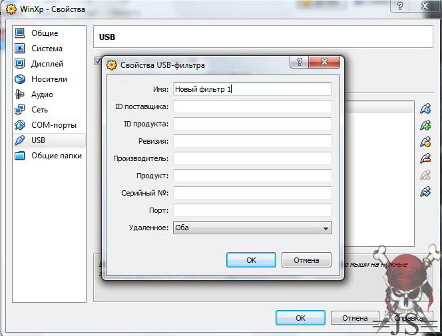Image resolution: width=442 pixels, height=336 pixels.
Task: Click Отмена in WinXp settings window
Action: pos(355,318)
